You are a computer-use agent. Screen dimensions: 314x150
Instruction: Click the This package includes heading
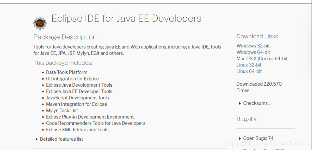tap(63, 63)
